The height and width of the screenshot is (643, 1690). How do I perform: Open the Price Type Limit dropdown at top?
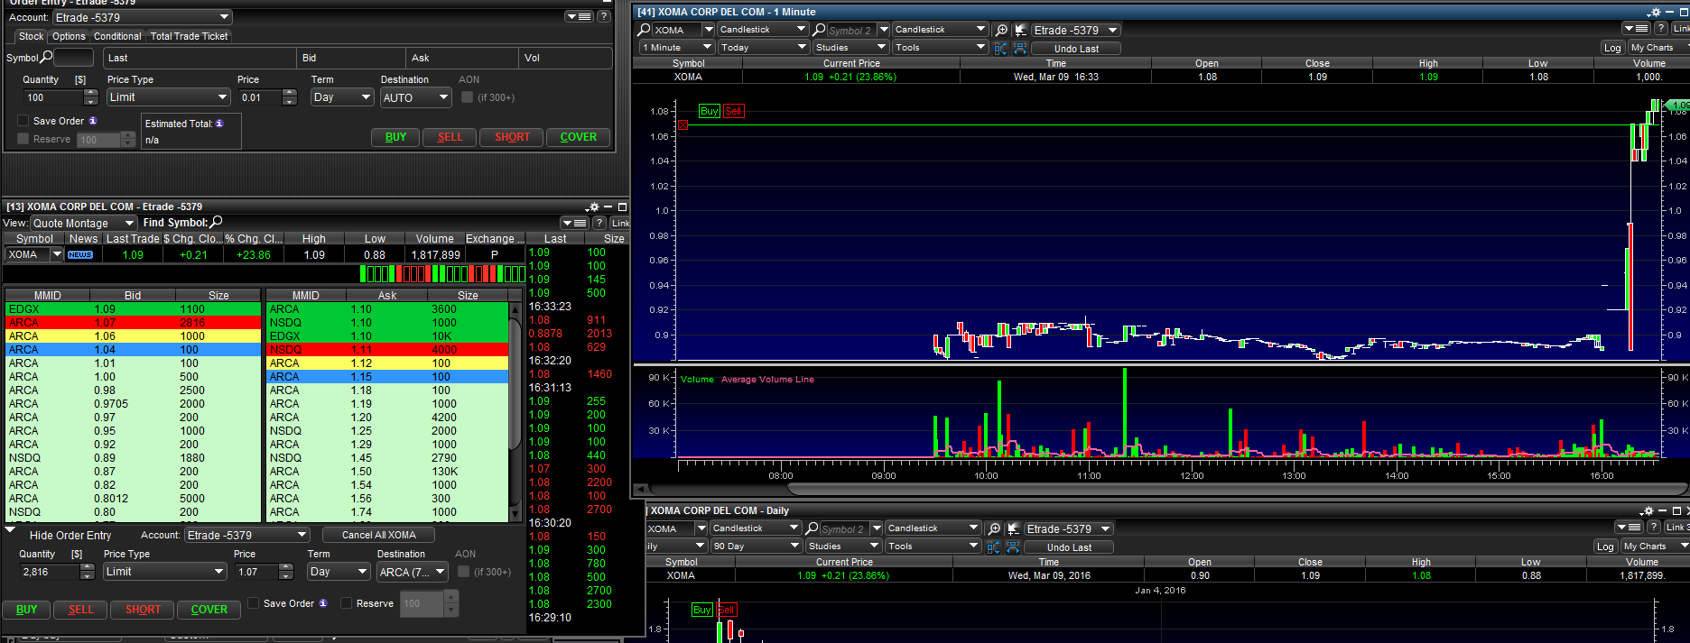point(168,97)
